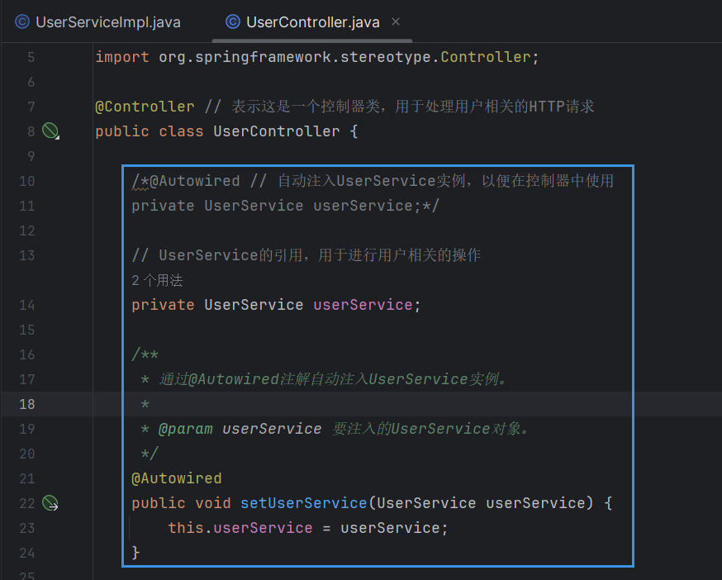The image size is (722, 580).
Task: Click the commented 'private UserService userService;*/' line
Action: click(286, 206)
